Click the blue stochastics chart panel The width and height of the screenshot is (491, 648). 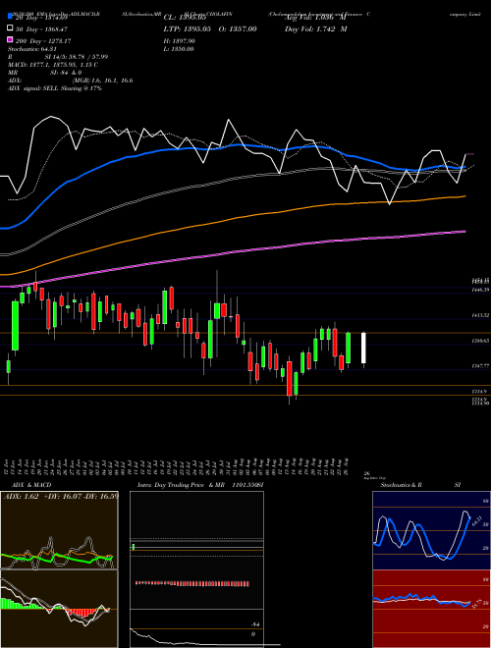(x=431, y=530)
